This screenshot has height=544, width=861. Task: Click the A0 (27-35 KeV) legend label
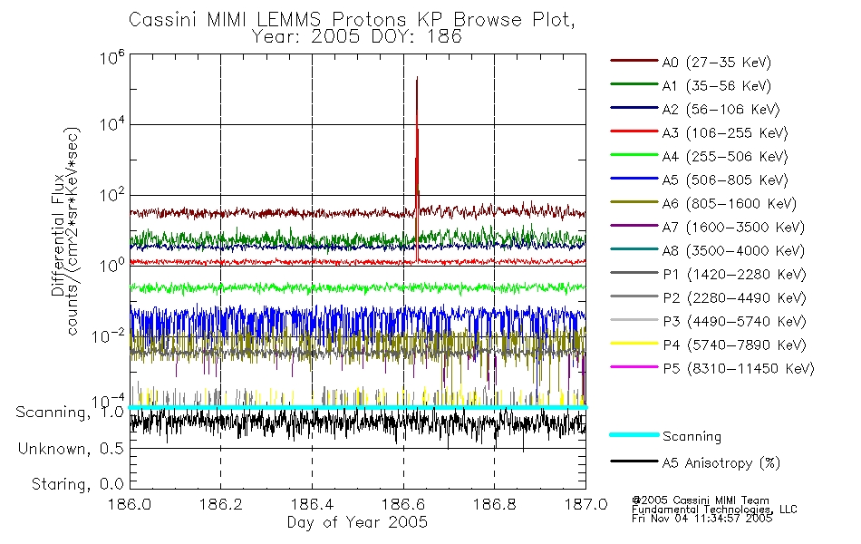coord(716,62)
